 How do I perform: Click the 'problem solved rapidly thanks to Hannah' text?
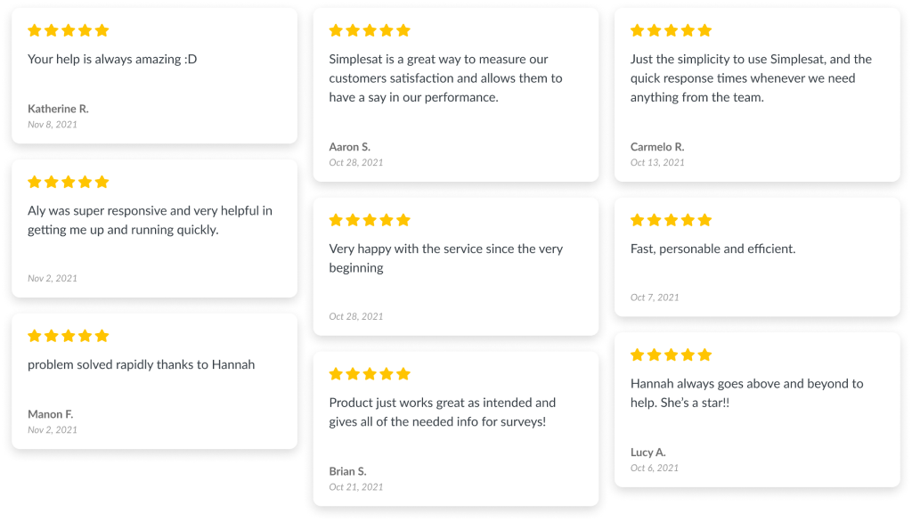pos(142,365)
